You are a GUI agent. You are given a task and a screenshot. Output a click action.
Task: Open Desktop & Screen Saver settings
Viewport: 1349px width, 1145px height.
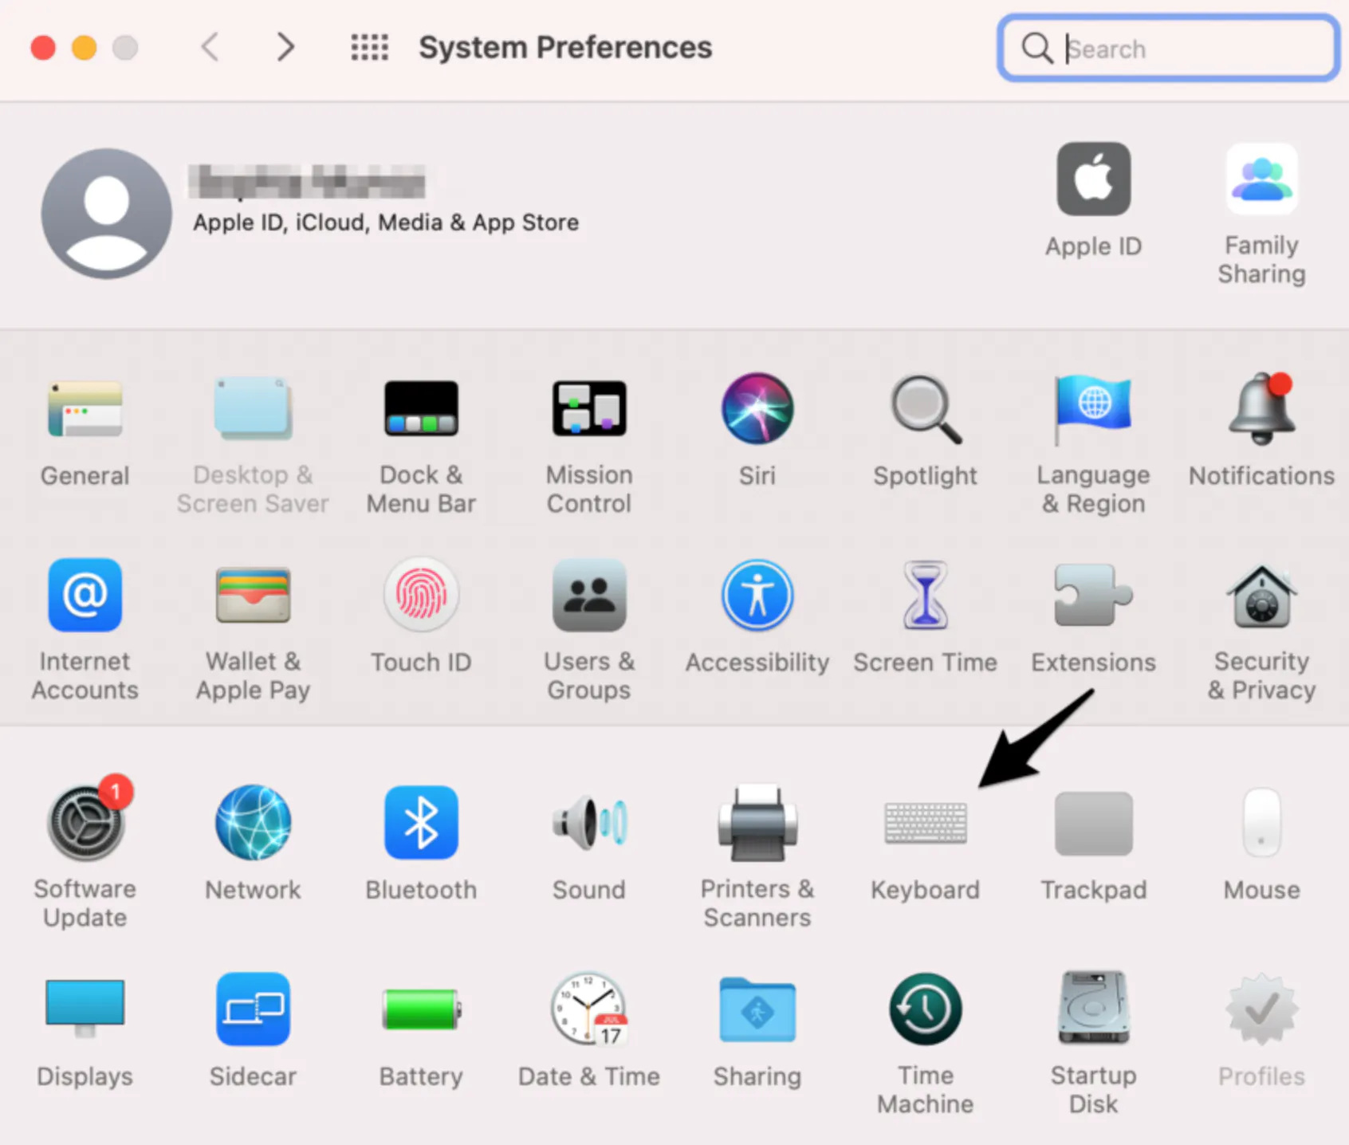tap(253, 408)
